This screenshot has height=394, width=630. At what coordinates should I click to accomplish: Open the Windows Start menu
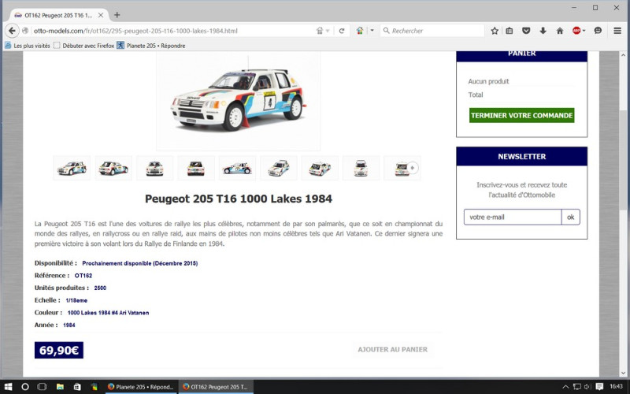[x=8, y=387]
